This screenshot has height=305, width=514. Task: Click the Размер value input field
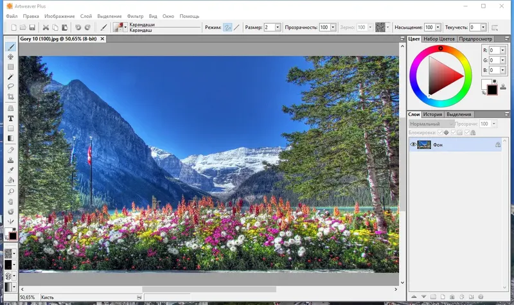(x=269, y=28)
